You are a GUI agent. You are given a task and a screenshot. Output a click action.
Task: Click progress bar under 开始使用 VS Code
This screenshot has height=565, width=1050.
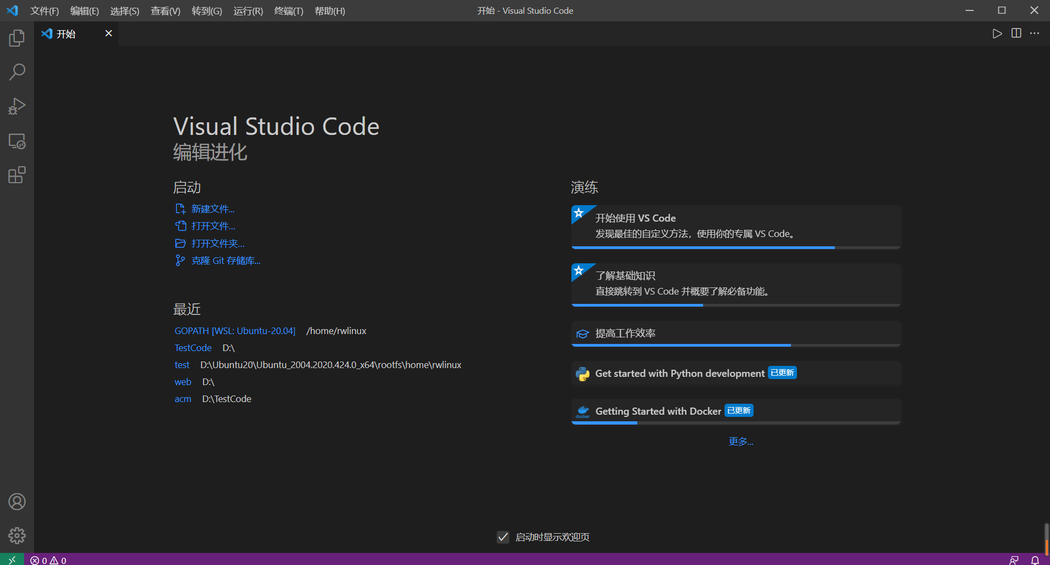coord(736,248)
